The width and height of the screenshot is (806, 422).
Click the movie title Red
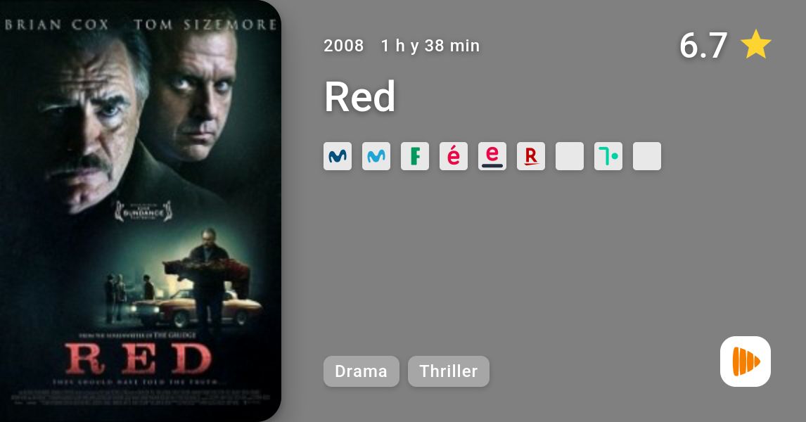click(x=360, y=96)
